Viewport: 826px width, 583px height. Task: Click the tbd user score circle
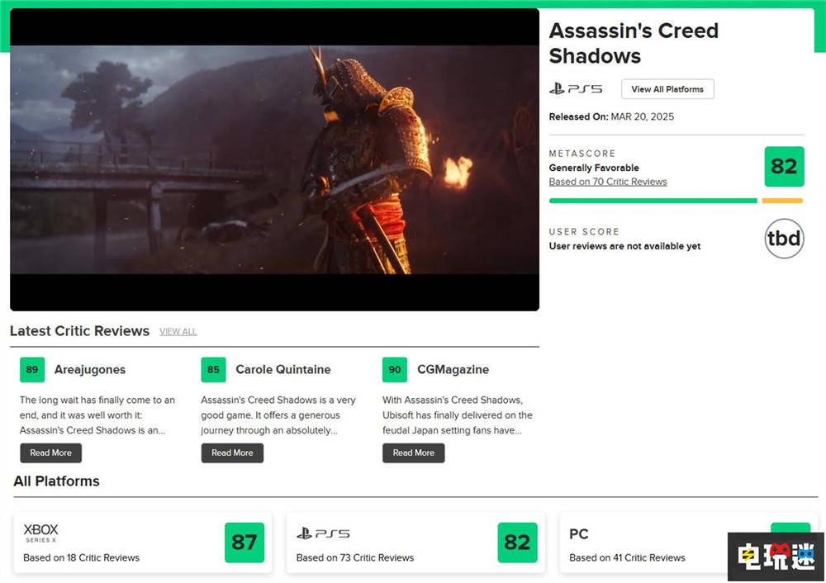point(784,239)
